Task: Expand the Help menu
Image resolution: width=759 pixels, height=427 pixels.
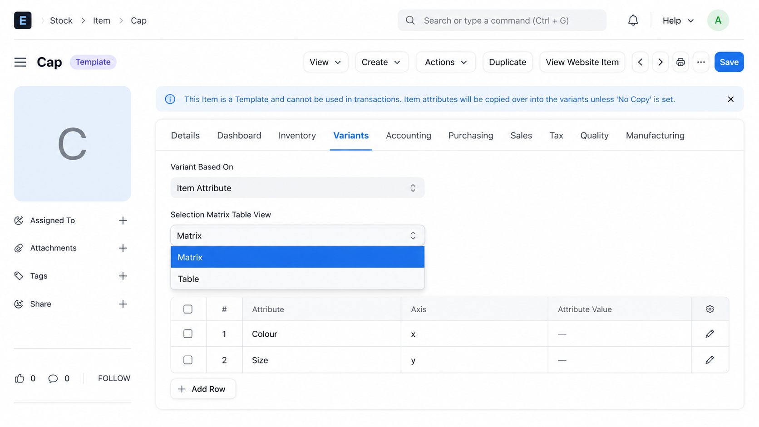Action: click(x=678, y=20)
